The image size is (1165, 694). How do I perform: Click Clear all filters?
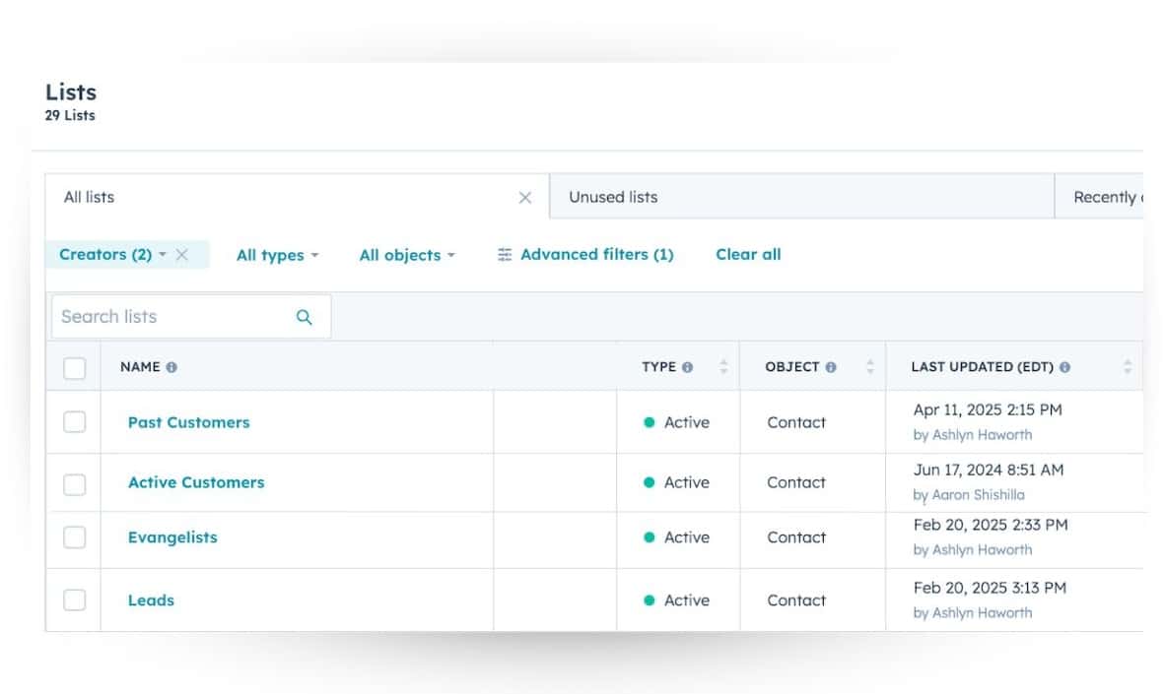tap(748, 255)
